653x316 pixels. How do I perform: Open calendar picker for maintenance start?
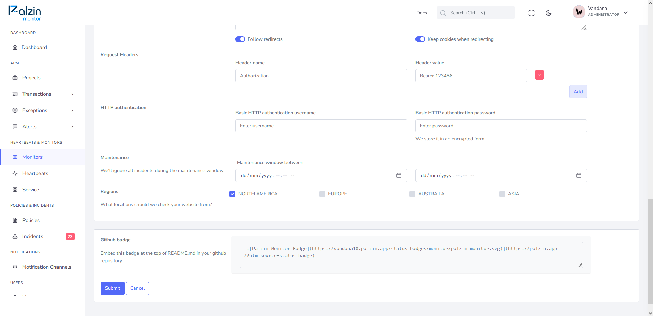pyautogui.click(x=399, y=175)
